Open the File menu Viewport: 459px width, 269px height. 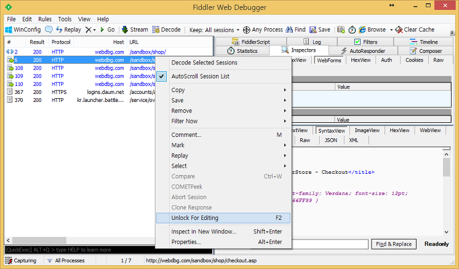point(11,19)
